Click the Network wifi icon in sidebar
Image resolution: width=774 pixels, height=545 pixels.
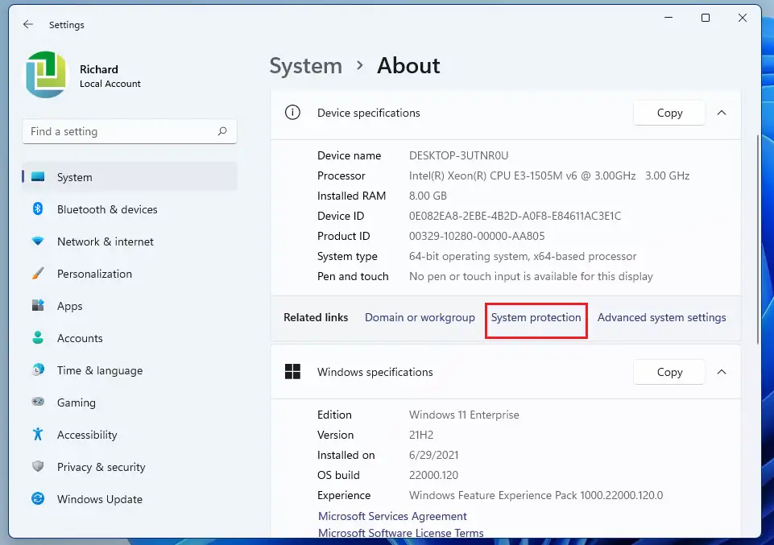38,242
